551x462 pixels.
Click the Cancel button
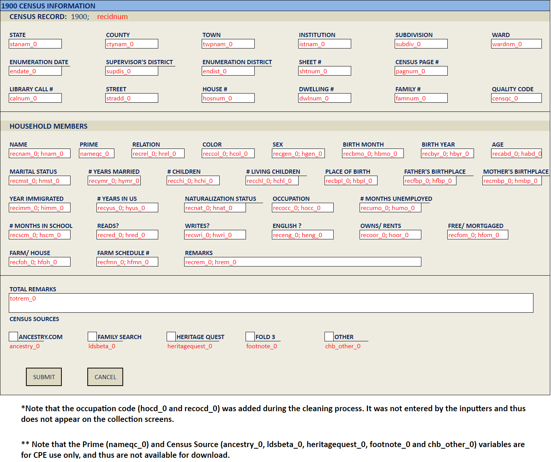coord(105,377)
